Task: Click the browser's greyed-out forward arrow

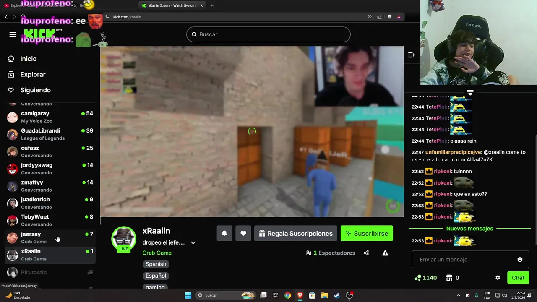Action: point(14,17)
